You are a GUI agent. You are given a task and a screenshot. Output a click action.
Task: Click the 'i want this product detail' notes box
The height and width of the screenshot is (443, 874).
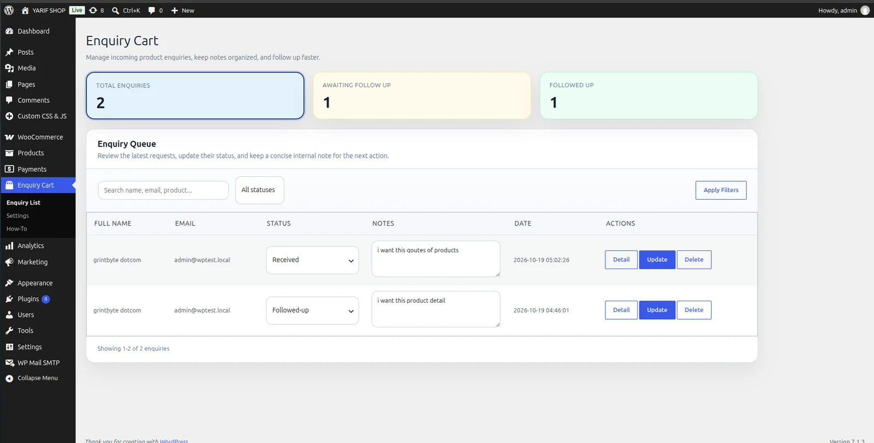click(x=436, y=309)
